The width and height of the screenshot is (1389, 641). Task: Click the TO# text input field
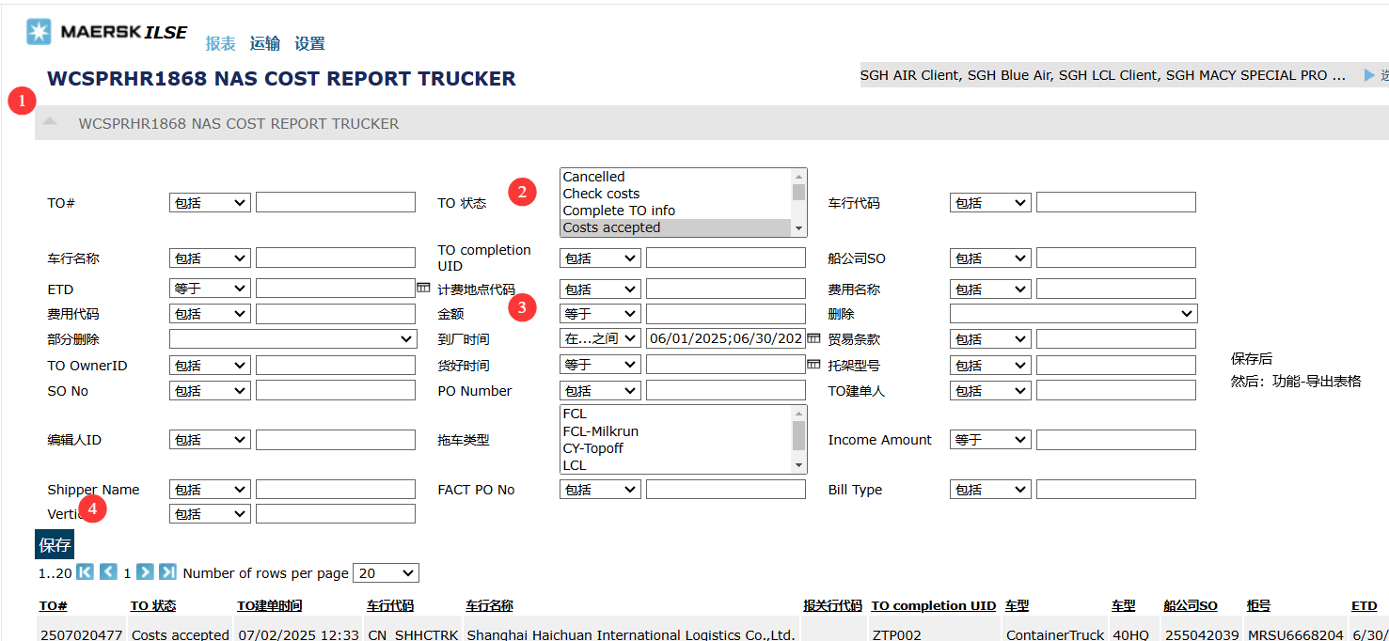(335, 202)
